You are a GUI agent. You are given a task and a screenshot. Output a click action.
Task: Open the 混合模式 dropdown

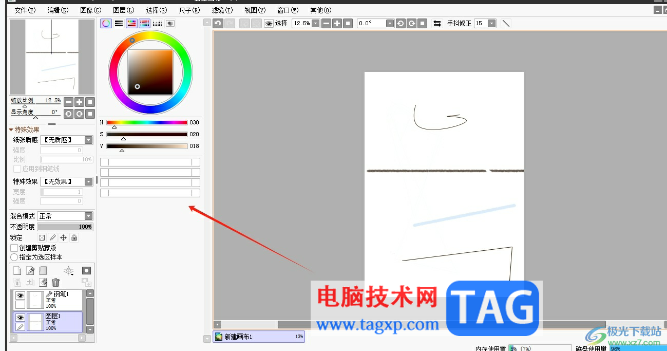[88, 216]
